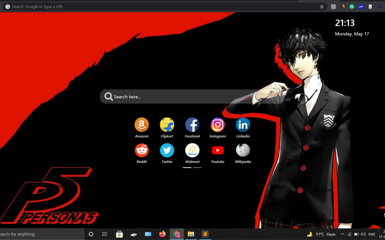This screenshot has width=385, height=240.
Task: Open the Amazon shortcut
Action: (142, 125)
